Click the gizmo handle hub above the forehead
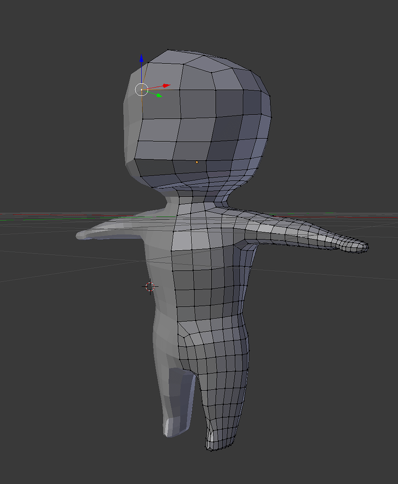 point(141,89)
